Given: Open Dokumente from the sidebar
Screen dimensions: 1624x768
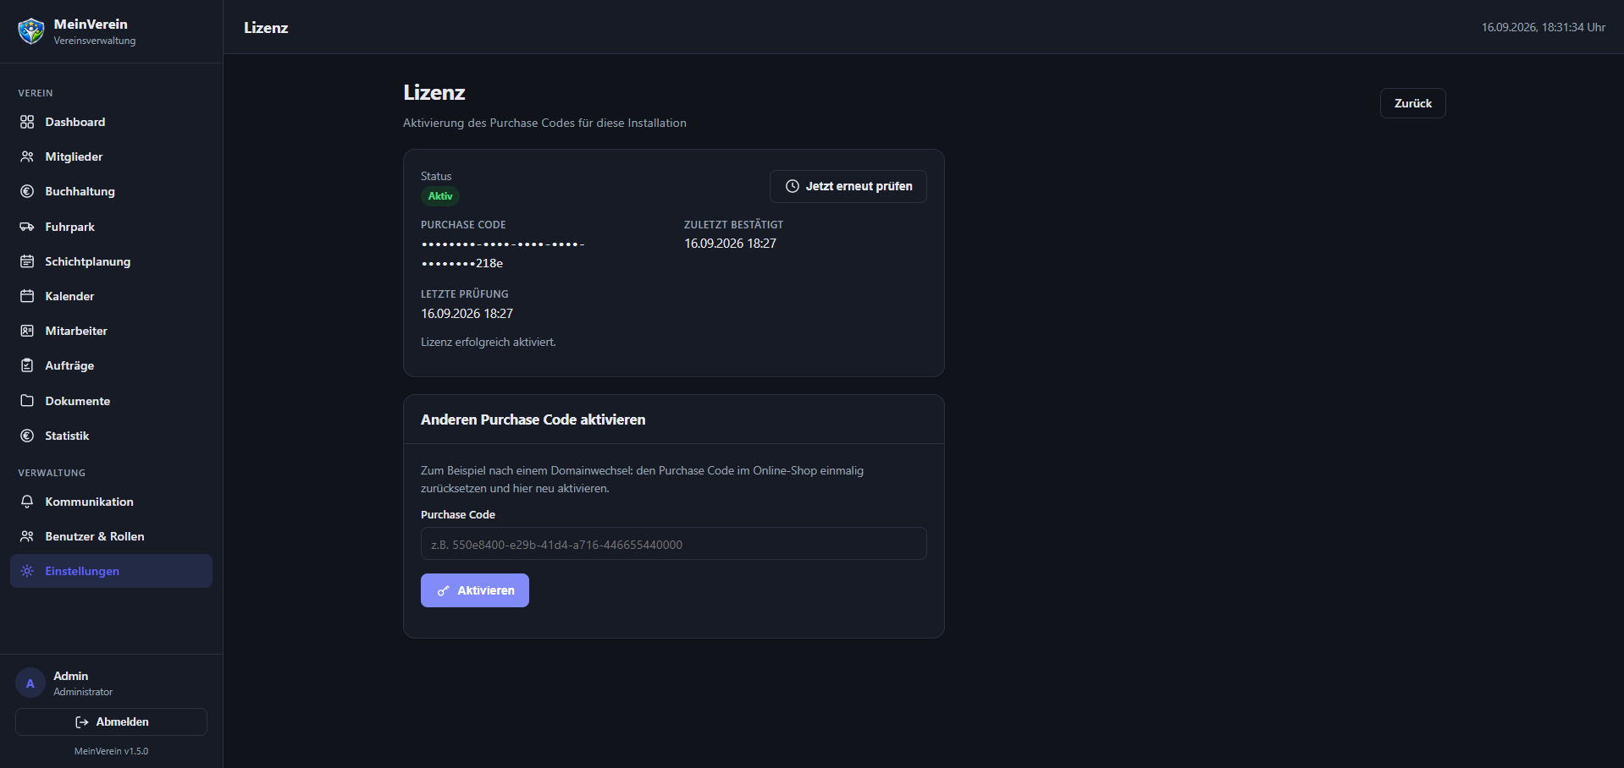Looking at the screenshot, I should point(111,401).
